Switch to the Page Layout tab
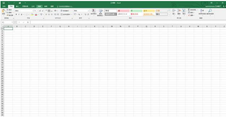Image resolution: width=226 pixels, height=117 pixels. pos(25,6)
